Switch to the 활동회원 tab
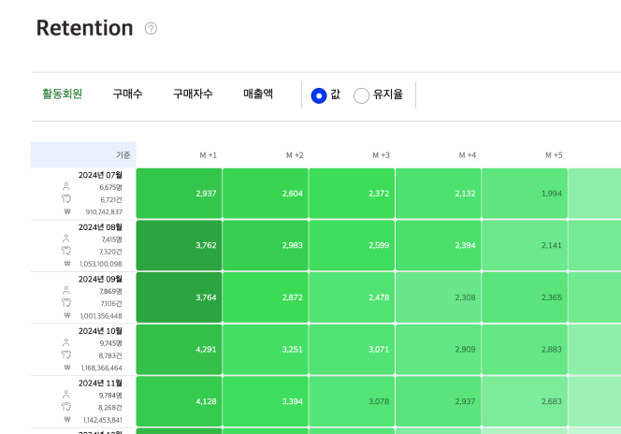 click(62, 94)
